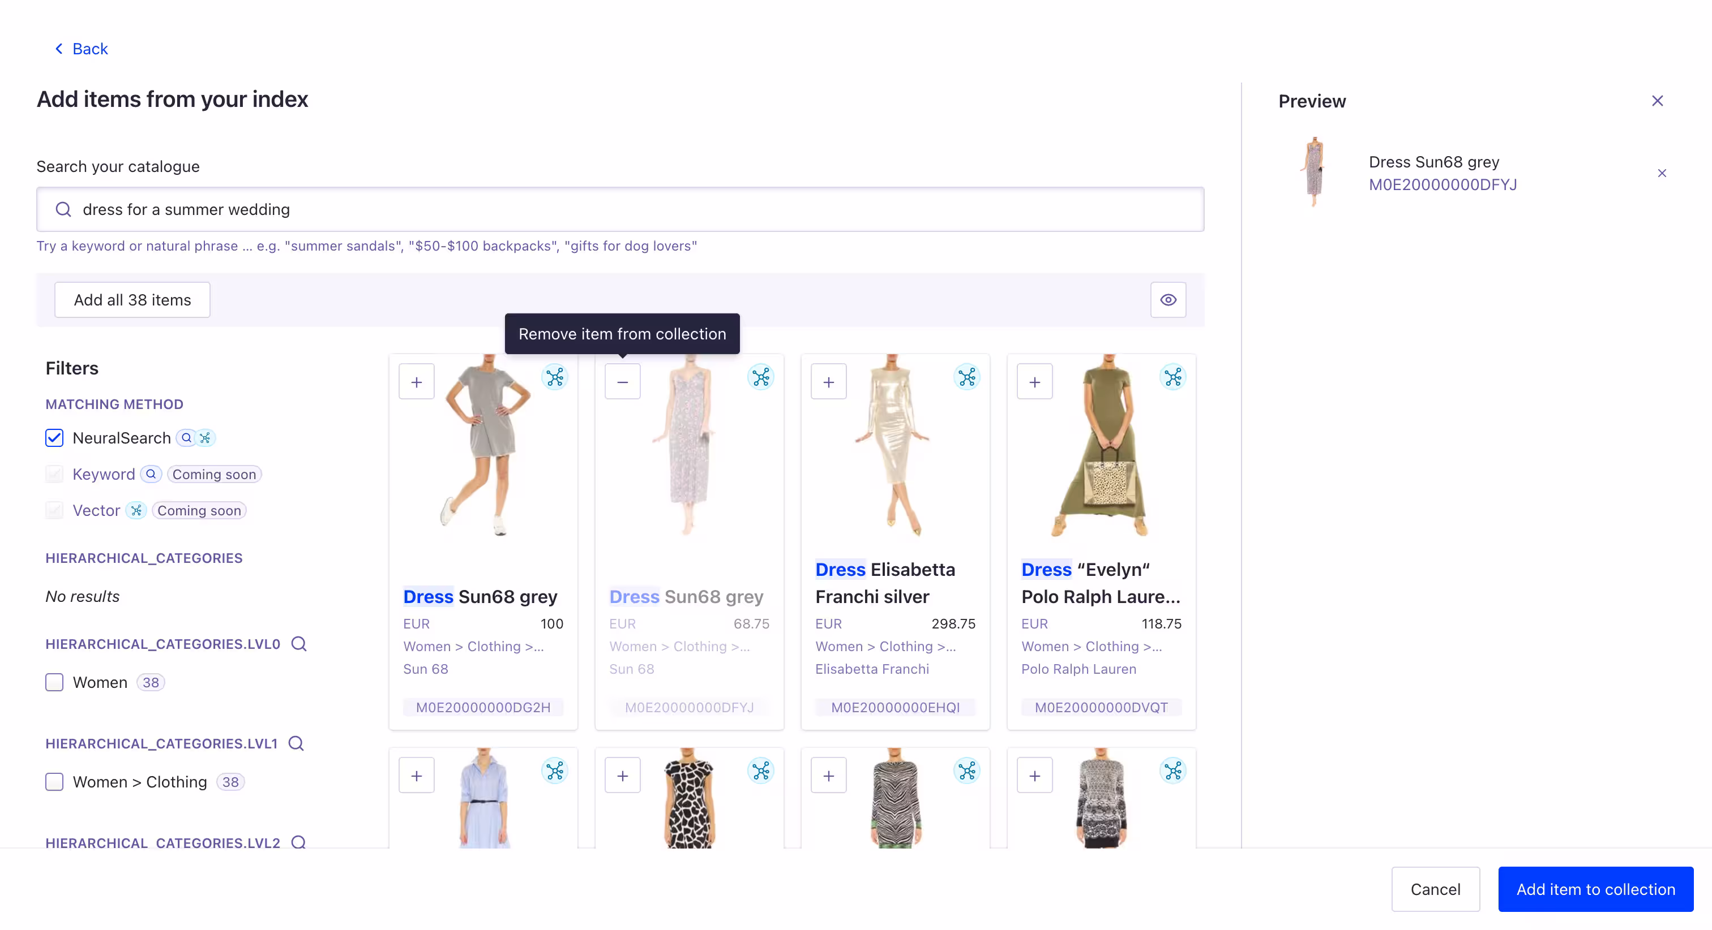This screenshot has width=1712, height=930.
Task: Click the magnifier badge next to NeuralSearch
Action: (x=187, y=438)
